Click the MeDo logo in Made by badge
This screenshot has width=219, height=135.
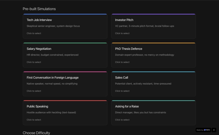click(x=207, y=130)
